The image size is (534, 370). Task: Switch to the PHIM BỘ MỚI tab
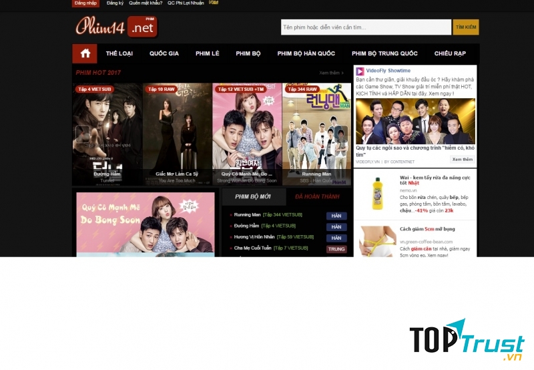pos(253,196)
